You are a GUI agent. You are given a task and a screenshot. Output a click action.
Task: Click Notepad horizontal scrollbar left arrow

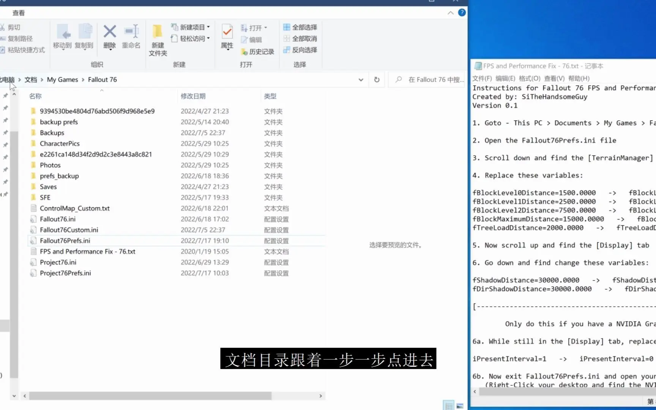[475, 391]
